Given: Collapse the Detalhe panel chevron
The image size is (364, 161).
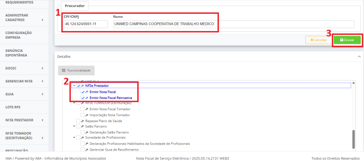Looking at the screenshot, I should [359, 57].
